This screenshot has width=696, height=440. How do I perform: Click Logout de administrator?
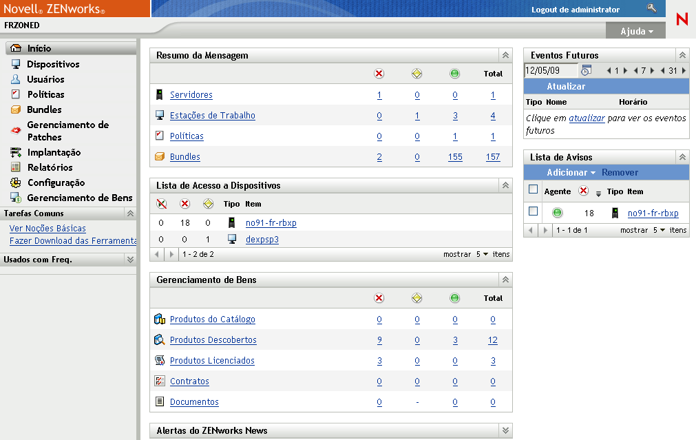576,10
